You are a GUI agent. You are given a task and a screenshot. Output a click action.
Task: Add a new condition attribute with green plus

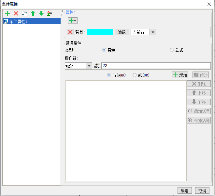point(7,13)
